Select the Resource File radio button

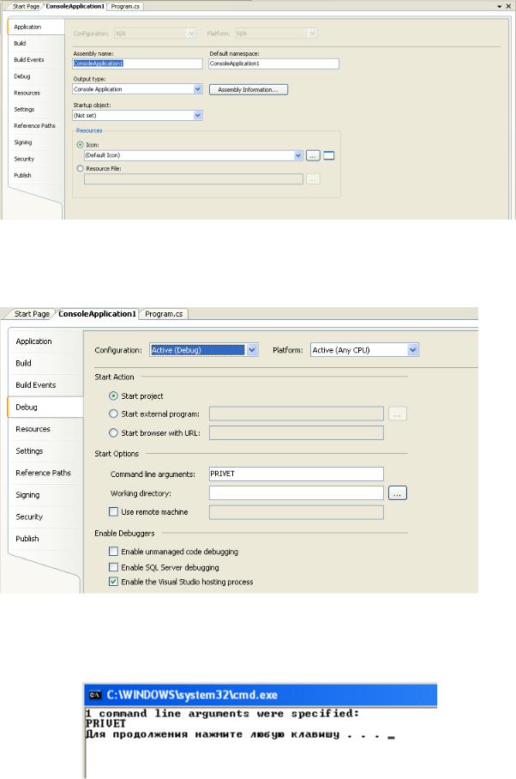tap(80, 168)
